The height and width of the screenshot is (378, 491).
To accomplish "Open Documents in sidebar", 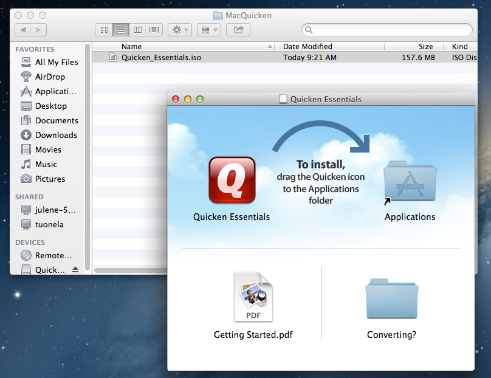I will (x=49, y=120).
